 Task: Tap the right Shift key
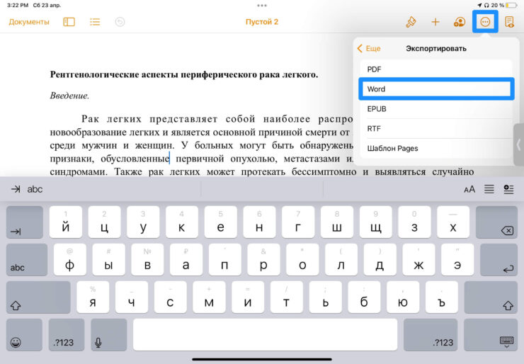[x=491, y=297]
